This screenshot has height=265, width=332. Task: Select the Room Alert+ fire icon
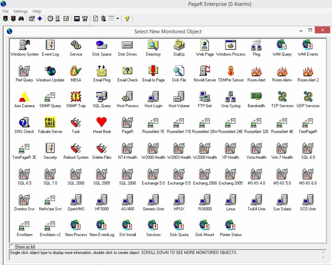coord(282,71)
